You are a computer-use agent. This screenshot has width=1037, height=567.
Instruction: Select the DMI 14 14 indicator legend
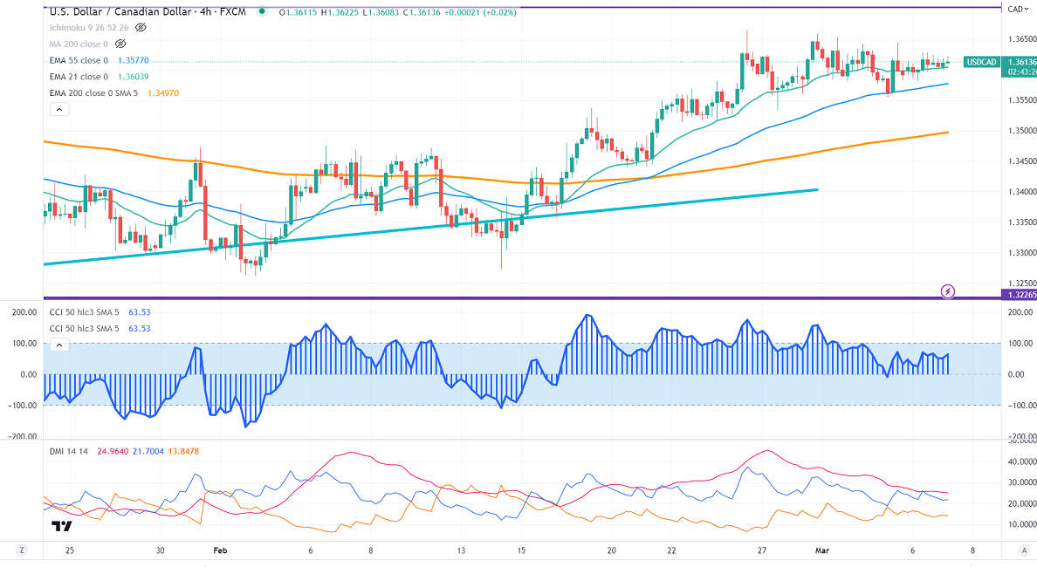tap(70, 451)
